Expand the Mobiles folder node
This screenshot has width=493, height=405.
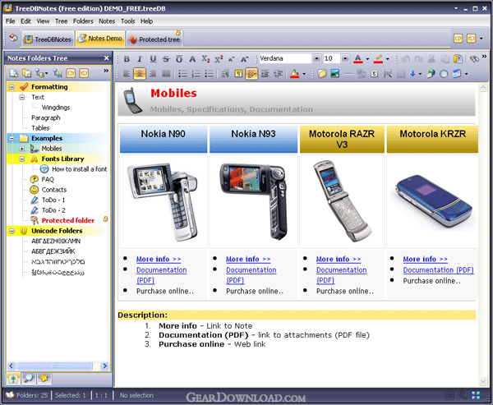[22, 149]
